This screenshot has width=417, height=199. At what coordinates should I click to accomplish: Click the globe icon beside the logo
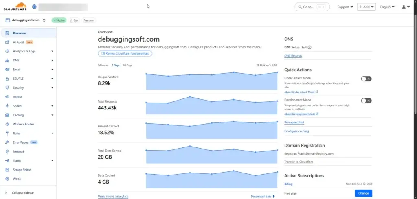[x=34, y=7]
